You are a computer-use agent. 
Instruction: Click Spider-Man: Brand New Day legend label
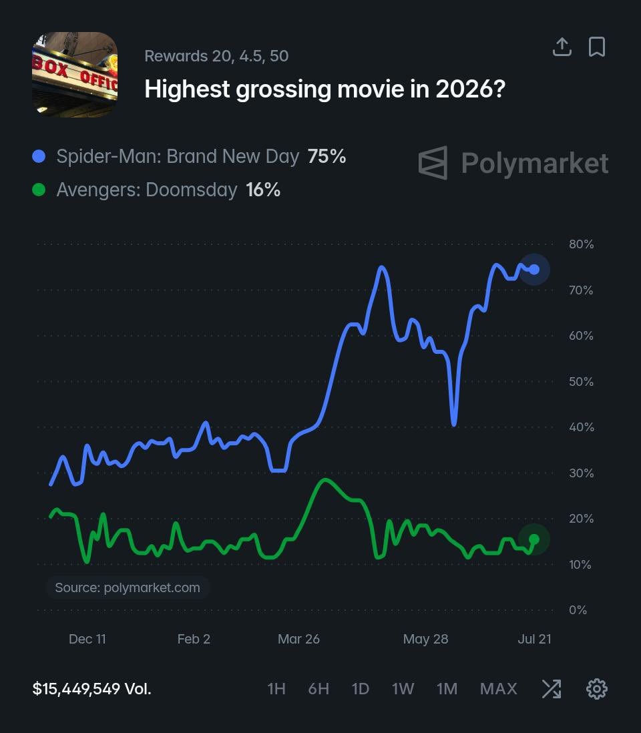tap(178, 156)
